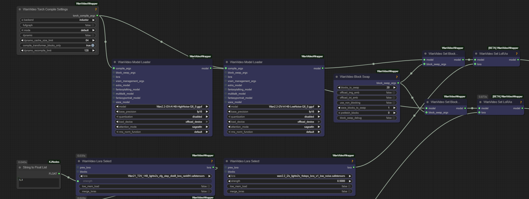Select lora Wan21_T2V_14B_lightx2v cfg_step_distill file dropdown
This screenshot has width=529, height=199.
click(145, 176)
